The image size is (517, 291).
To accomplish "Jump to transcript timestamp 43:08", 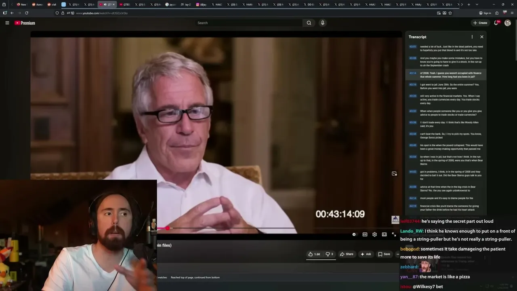I will point(412,58).
